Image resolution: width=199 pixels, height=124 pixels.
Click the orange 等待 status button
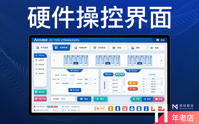(100, 109)
